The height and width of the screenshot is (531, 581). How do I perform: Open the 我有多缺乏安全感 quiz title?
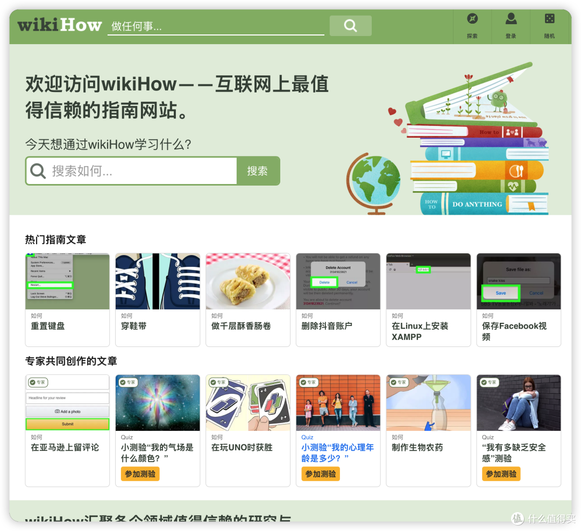514,453
